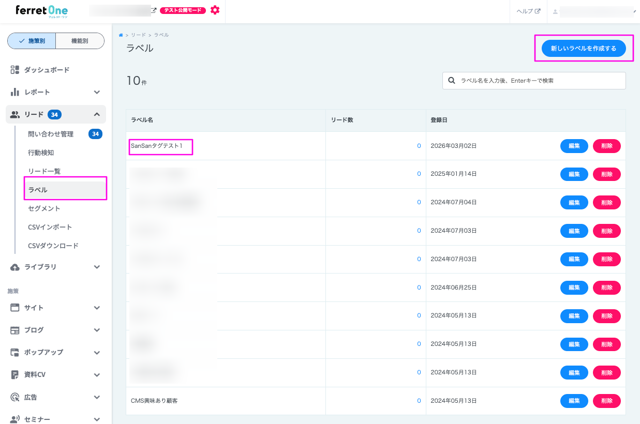
Task: Open セグメント in the lead submenu
Action: tap(44, 208)
